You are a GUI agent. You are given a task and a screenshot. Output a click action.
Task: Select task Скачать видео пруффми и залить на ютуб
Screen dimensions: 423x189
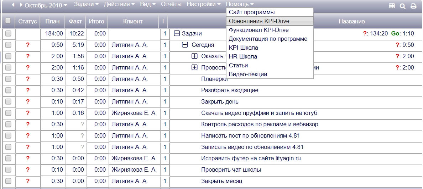point(259,113)
